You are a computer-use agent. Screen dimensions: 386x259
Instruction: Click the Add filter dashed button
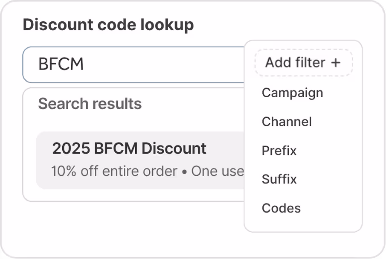[303, 63]
